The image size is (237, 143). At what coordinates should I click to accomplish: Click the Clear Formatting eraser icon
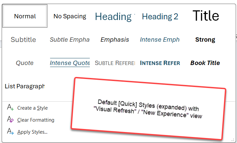[10, 120]
